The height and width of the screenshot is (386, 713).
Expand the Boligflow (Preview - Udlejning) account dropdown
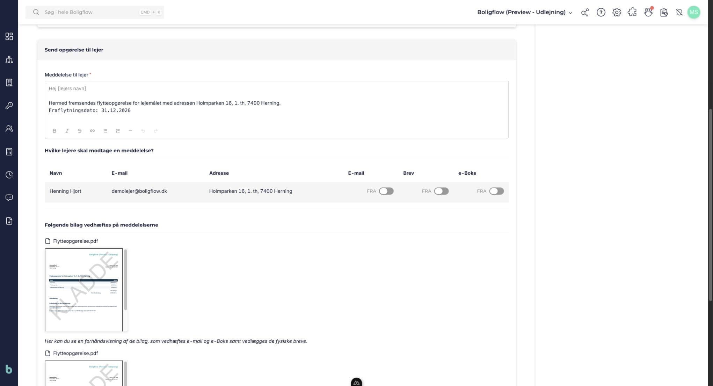coord(525,12)
